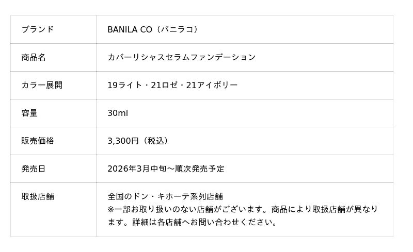The width and height of the screenshot is (413, 252).
Task: Click the 19ライト color name
Action: [124, 85]
